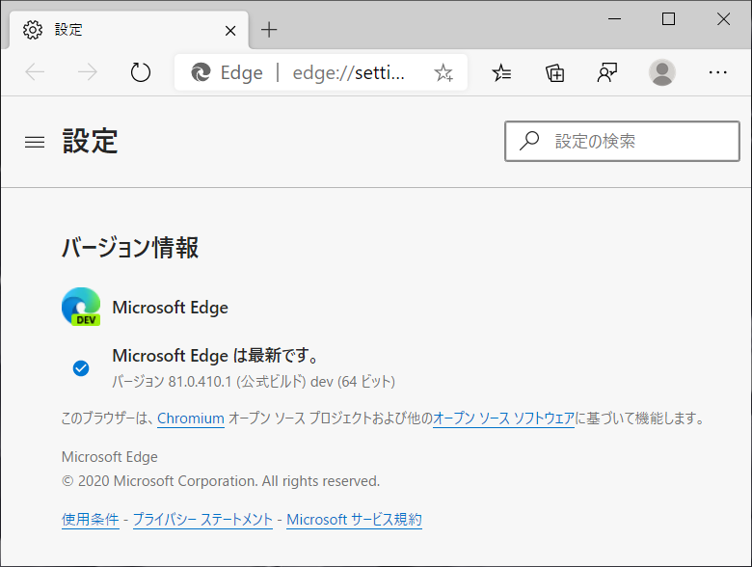752x567 pixels.
Task: Click the send feedback icon
Action: [x=607, y=72]
